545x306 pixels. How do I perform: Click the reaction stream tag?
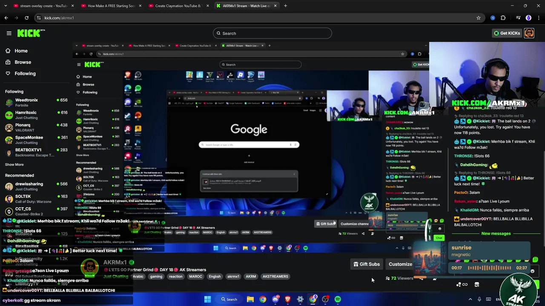point(175,277)
